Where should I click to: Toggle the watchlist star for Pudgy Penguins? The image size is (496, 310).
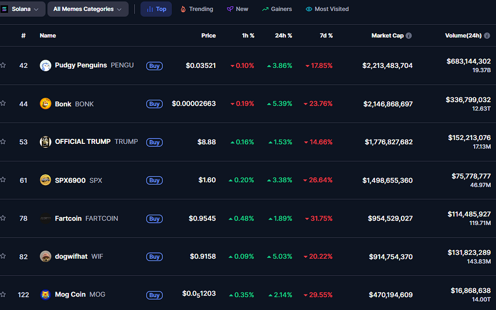[x=3, y=65]
